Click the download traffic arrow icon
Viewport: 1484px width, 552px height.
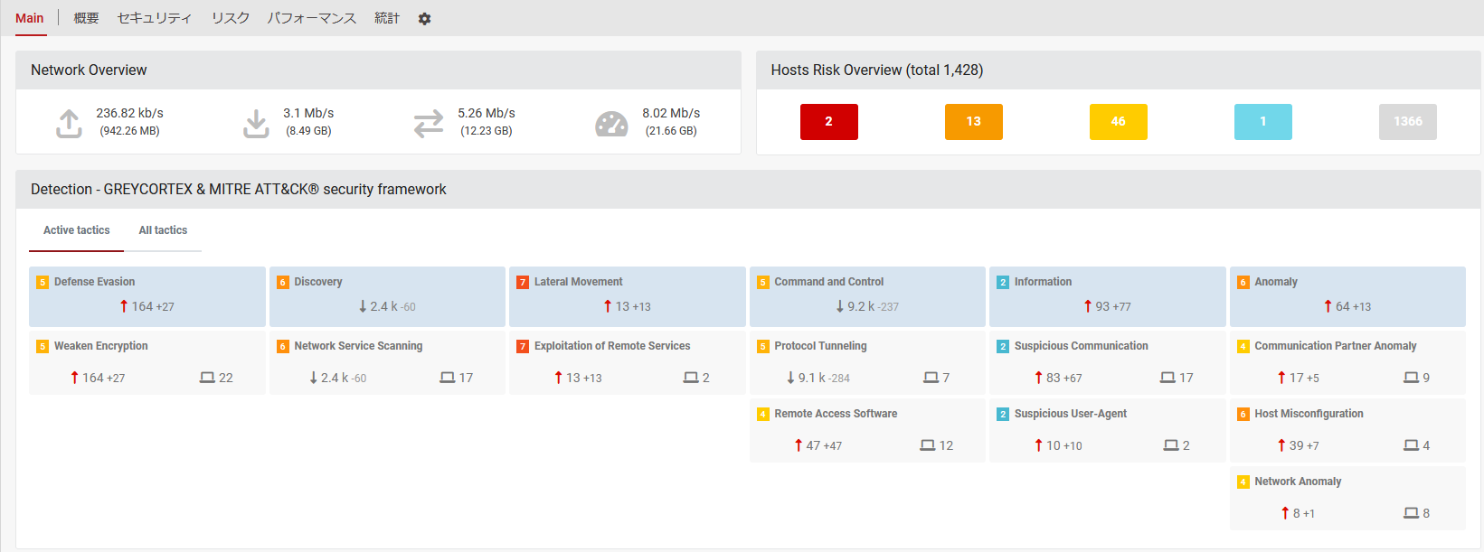coord(256,123)
